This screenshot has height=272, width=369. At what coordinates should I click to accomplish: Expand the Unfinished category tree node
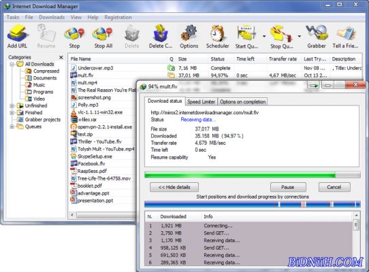point(12,106)
